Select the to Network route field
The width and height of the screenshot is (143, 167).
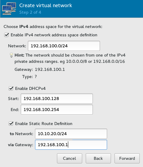71,134
